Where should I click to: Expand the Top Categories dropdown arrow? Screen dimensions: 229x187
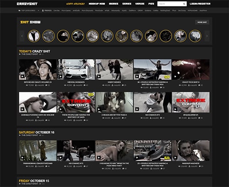[x=38, y=11]
